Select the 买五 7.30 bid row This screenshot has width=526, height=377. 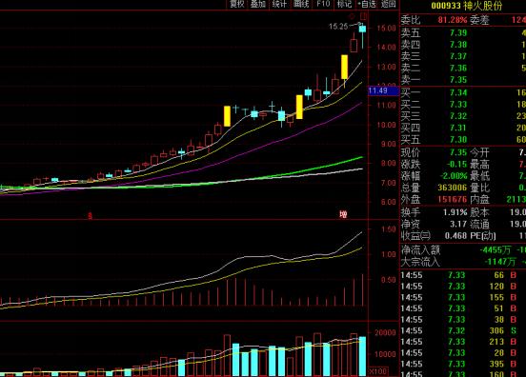pos(463,139)
